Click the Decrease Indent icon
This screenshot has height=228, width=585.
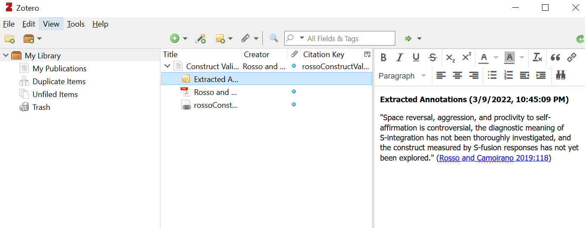524,76
